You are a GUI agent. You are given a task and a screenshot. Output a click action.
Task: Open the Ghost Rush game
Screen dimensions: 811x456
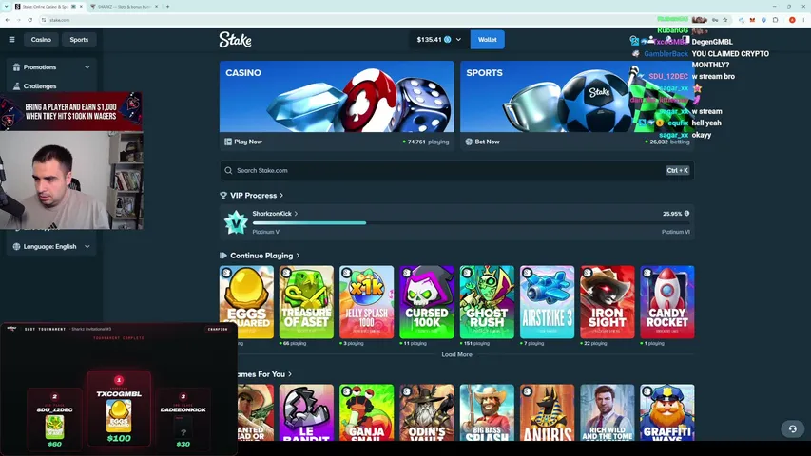[x=487, y=302]
